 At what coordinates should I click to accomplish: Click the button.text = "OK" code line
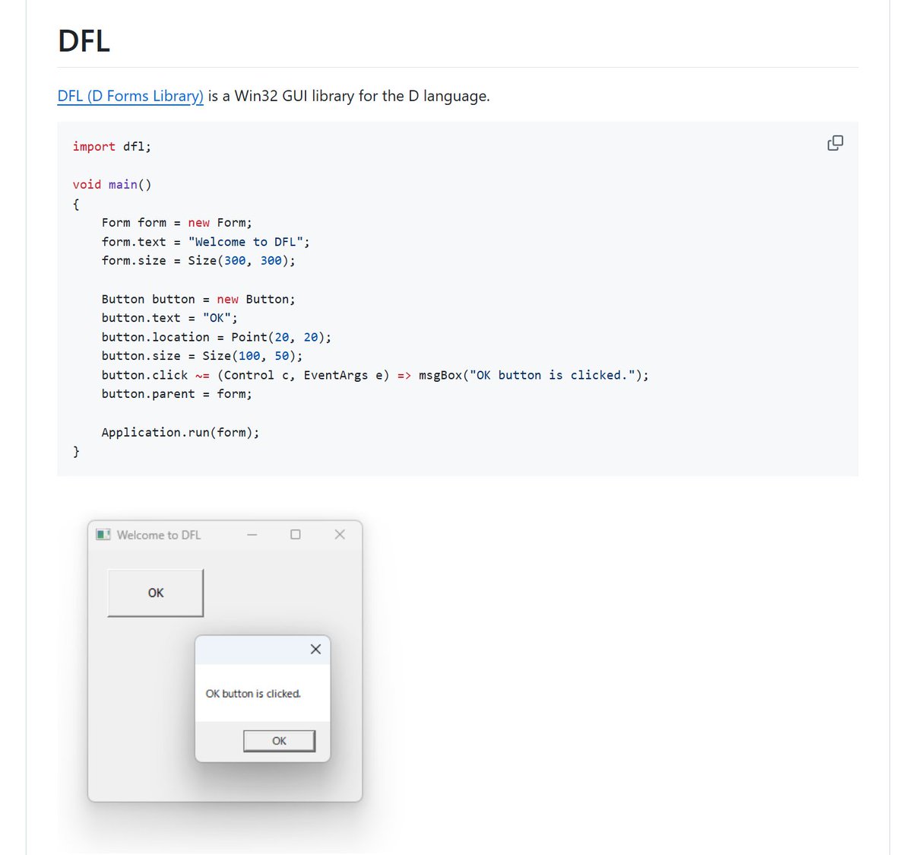pos(169,318)
